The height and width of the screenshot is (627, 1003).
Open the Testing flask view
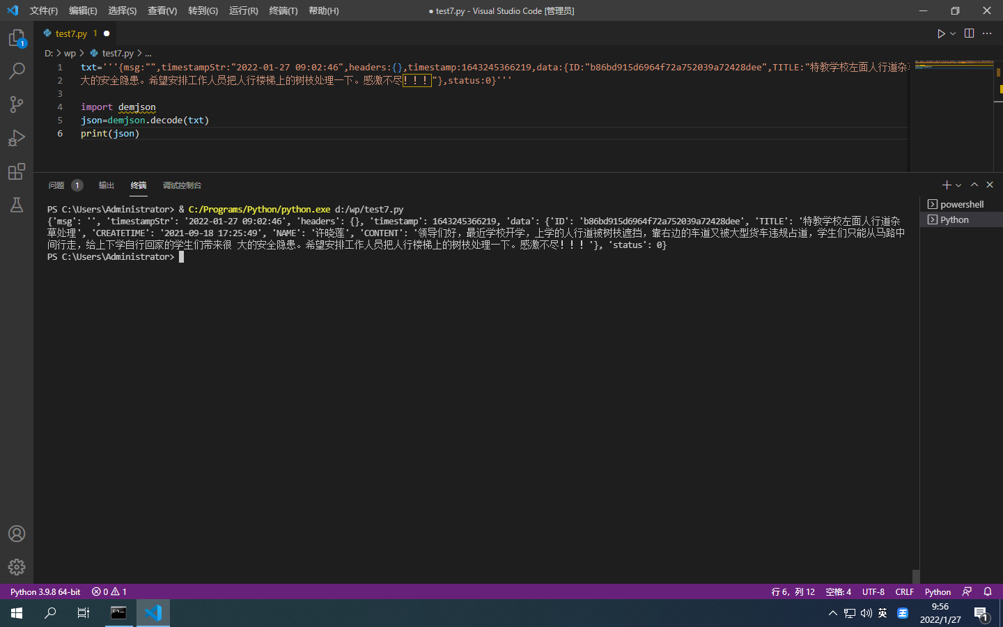coord(17,205)
